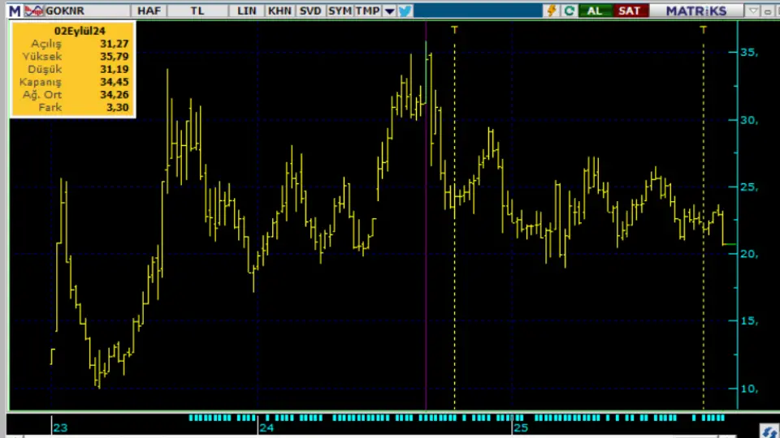Open the window options triangle menu
This screenshot has height=438, width=780.
753,11
